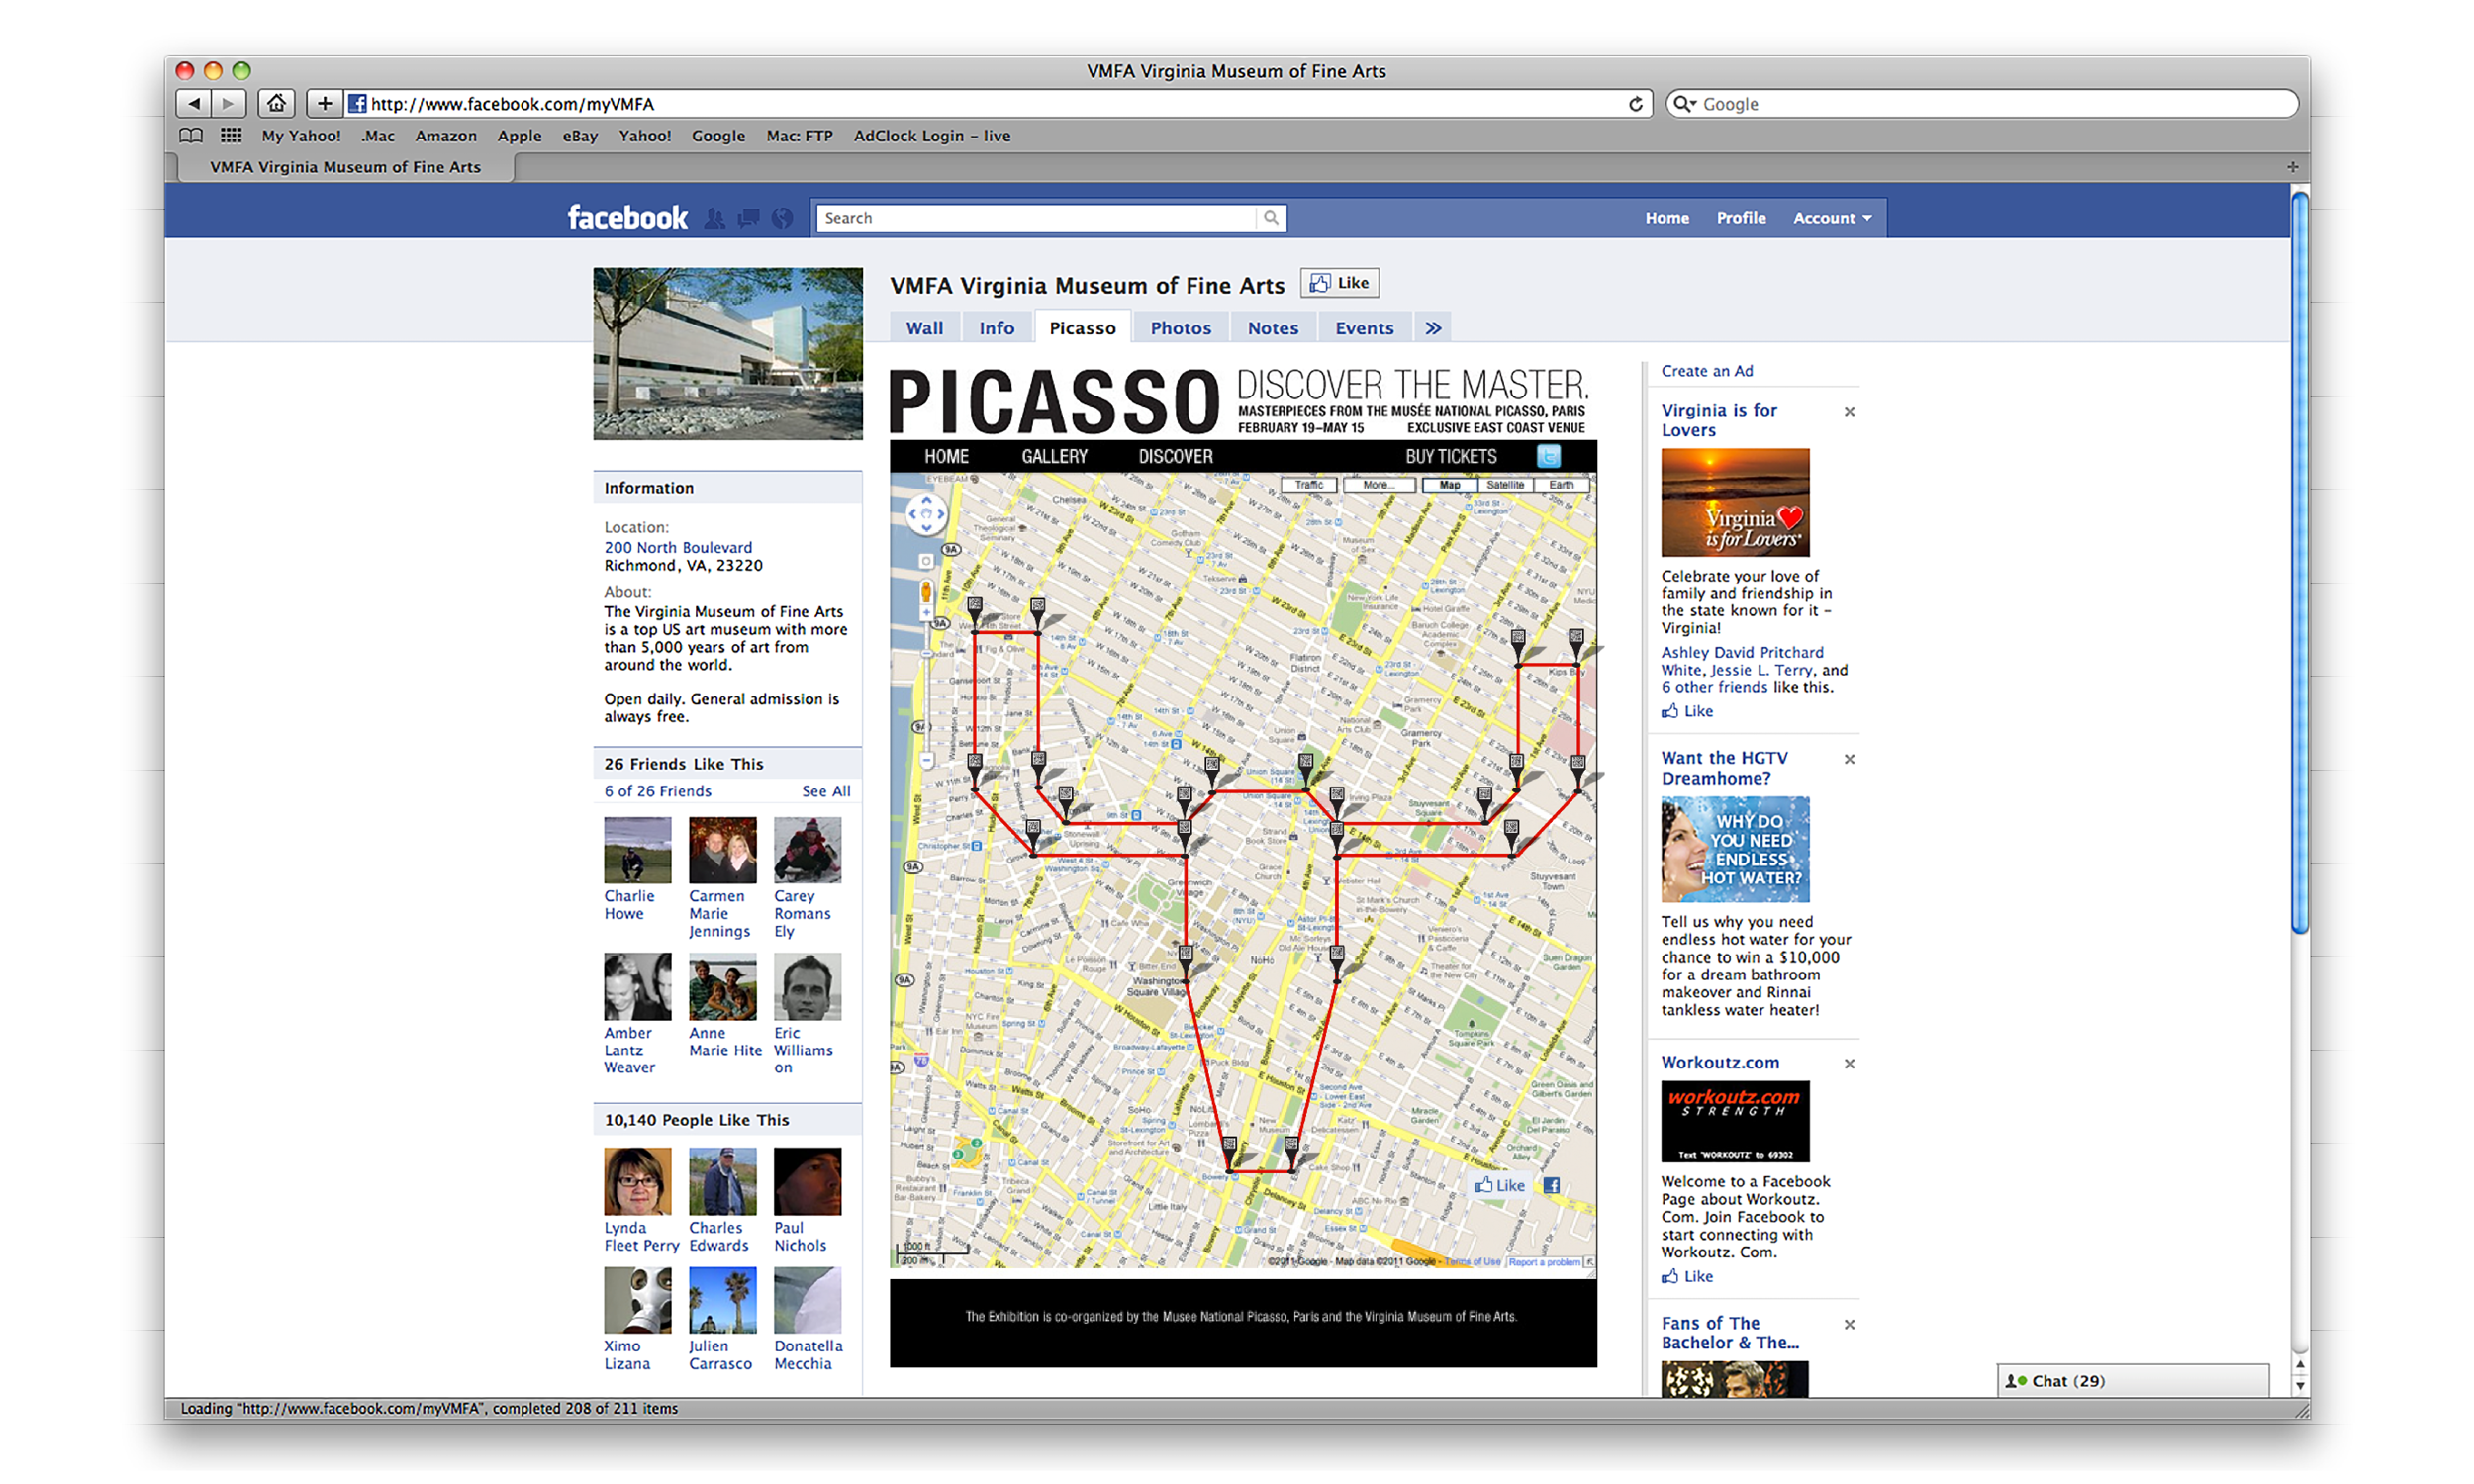The width and height of the screenshot is (2474, 1484).
Task: Select the Street View pegman icon
Action: (926, 591)
